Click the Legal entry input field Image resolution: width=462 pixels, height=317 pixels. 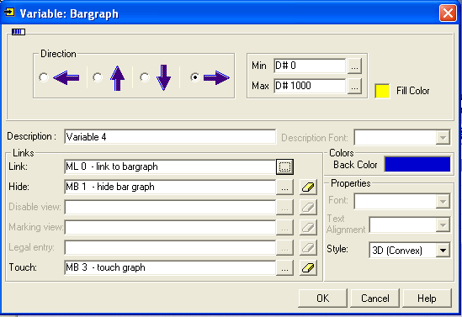click(x=170, y=247)
